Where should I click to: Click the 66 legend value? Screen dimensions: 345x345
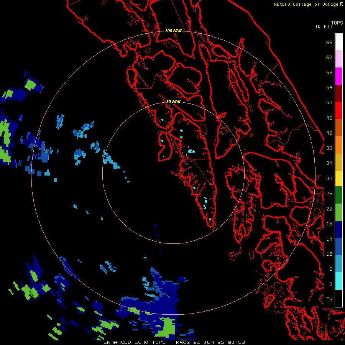coord(329,42)
